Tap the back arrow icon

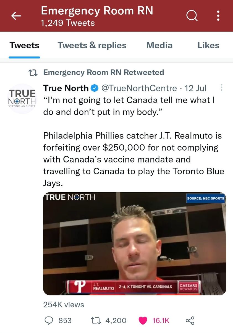click(x=16, y=16)
